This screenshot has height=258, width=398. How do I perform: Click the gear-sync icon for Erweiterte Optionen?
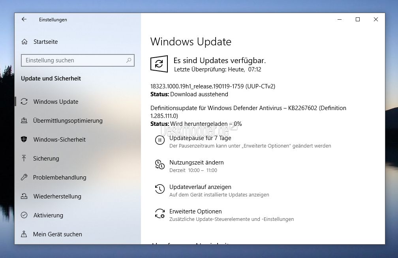(x=160, y=213)
